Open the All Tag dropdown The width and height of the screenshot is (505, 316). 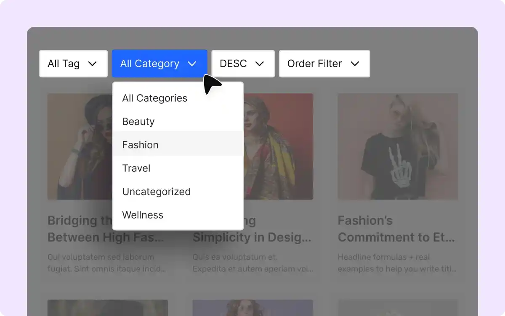point(73,64)
